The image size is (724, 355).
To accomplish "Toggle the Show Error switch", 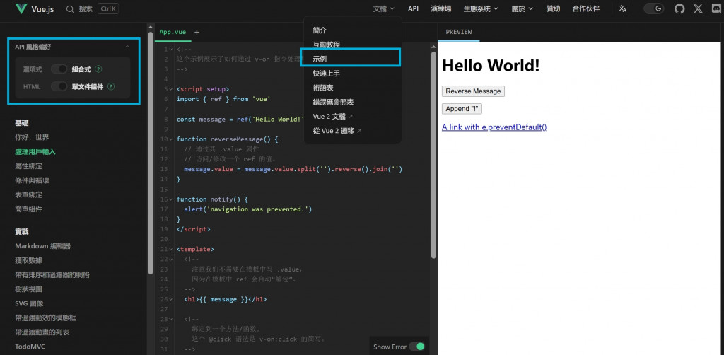I will (x=417, y=347).
